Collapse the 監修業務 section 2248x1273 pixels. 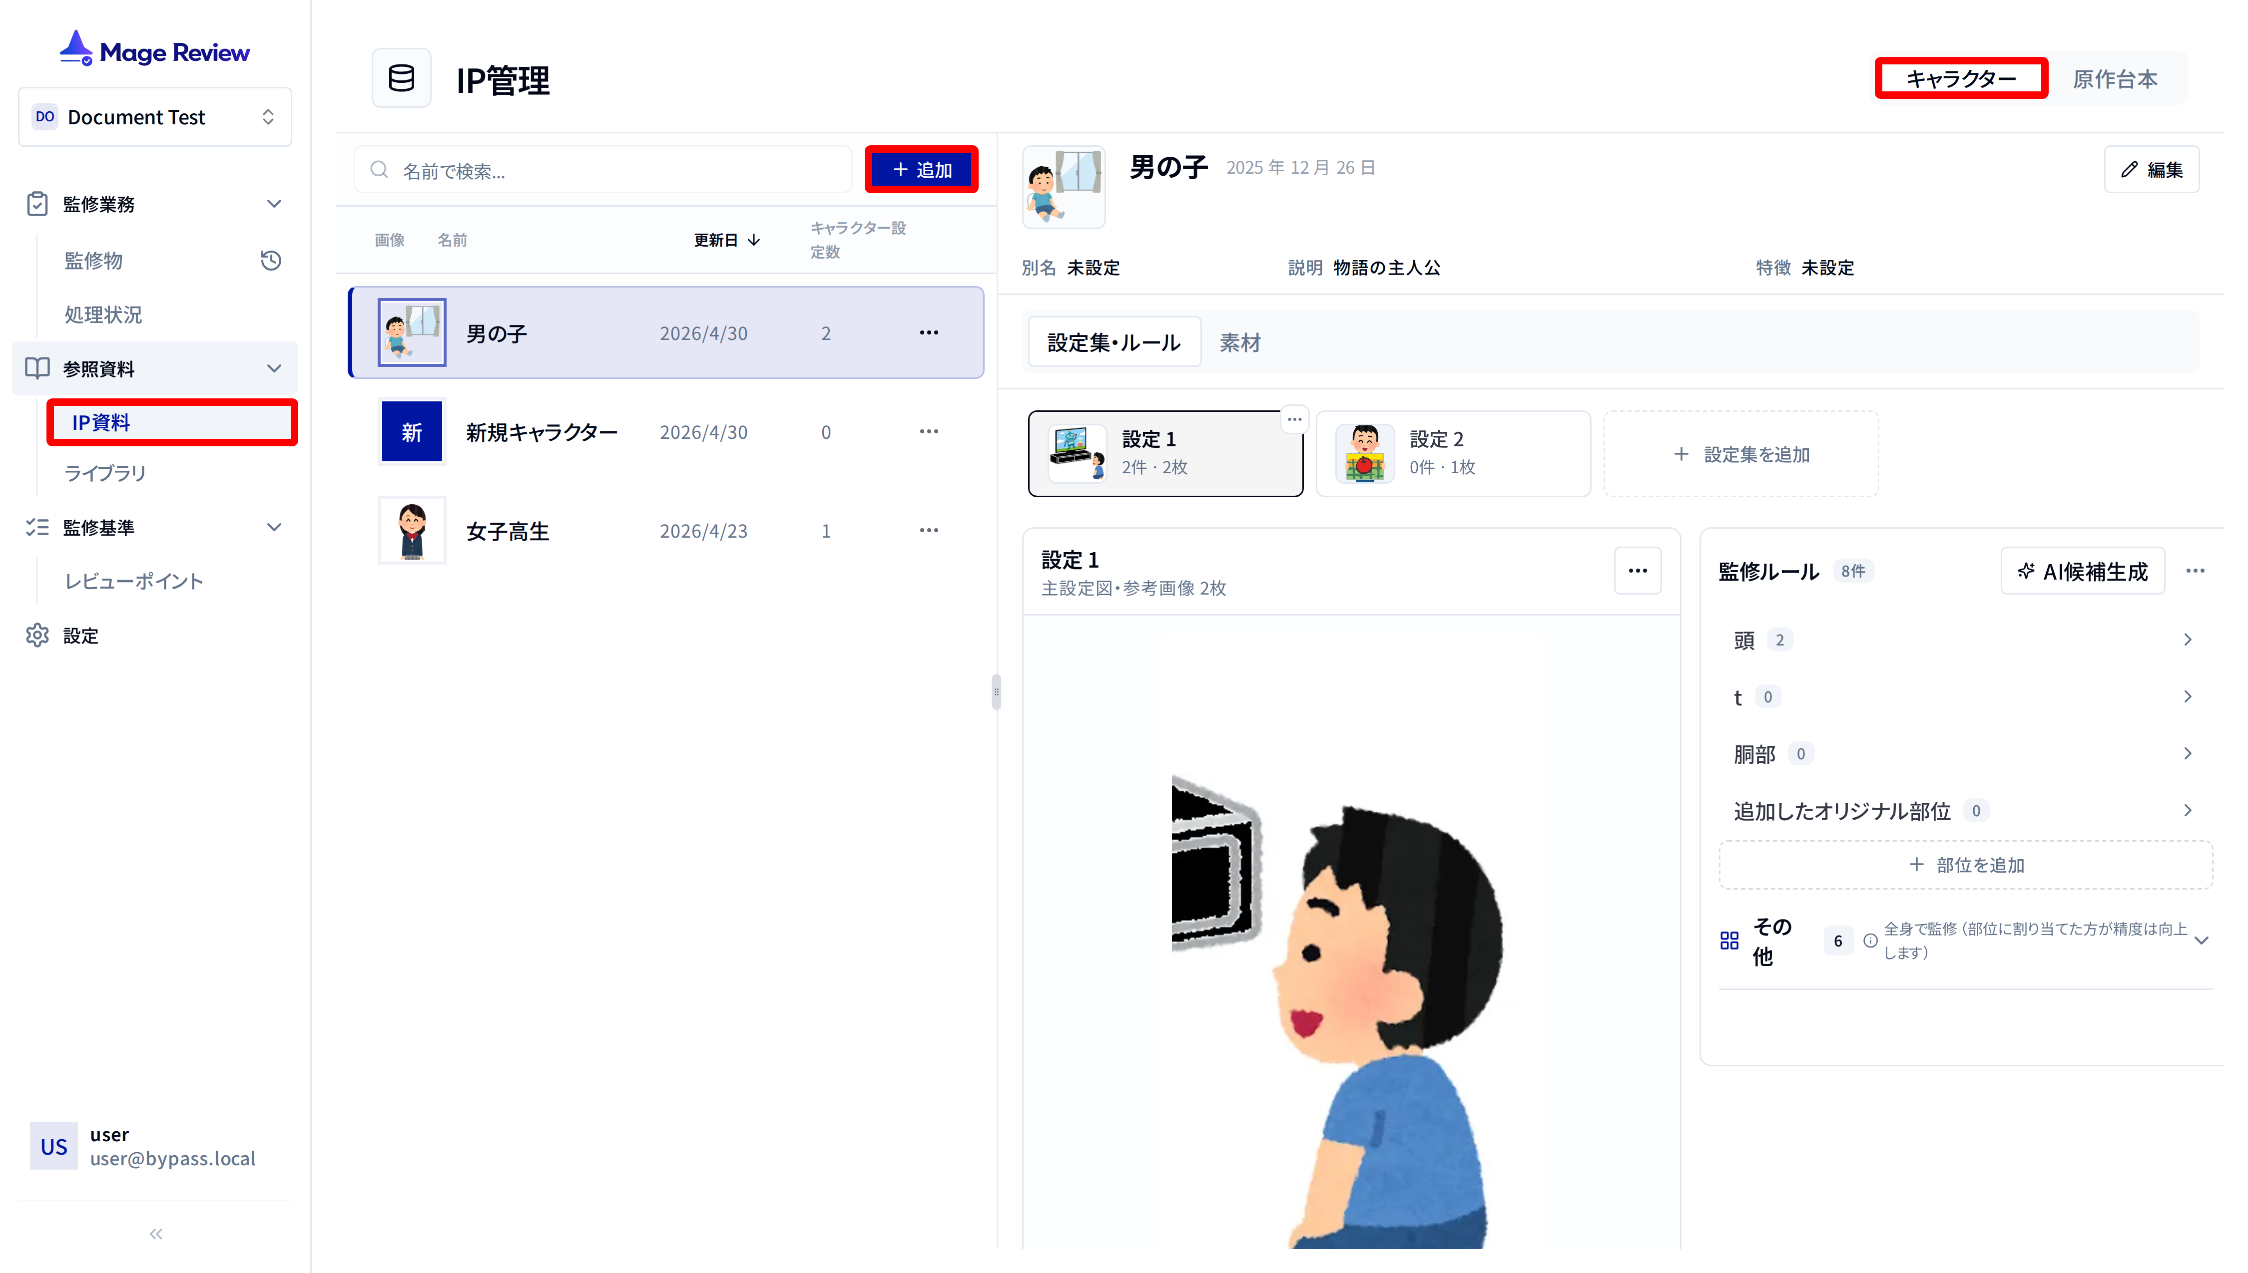[x=274, y=204]
